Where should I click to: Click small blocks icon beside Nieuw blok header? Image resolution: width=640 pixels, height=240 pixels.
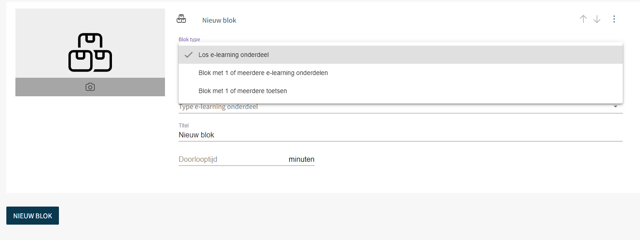click(181, 19)
